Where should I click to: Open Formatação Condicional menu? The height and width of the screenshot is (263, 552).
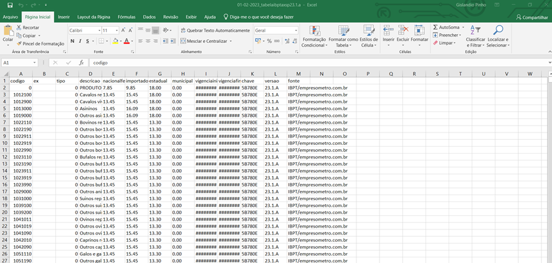313,36
